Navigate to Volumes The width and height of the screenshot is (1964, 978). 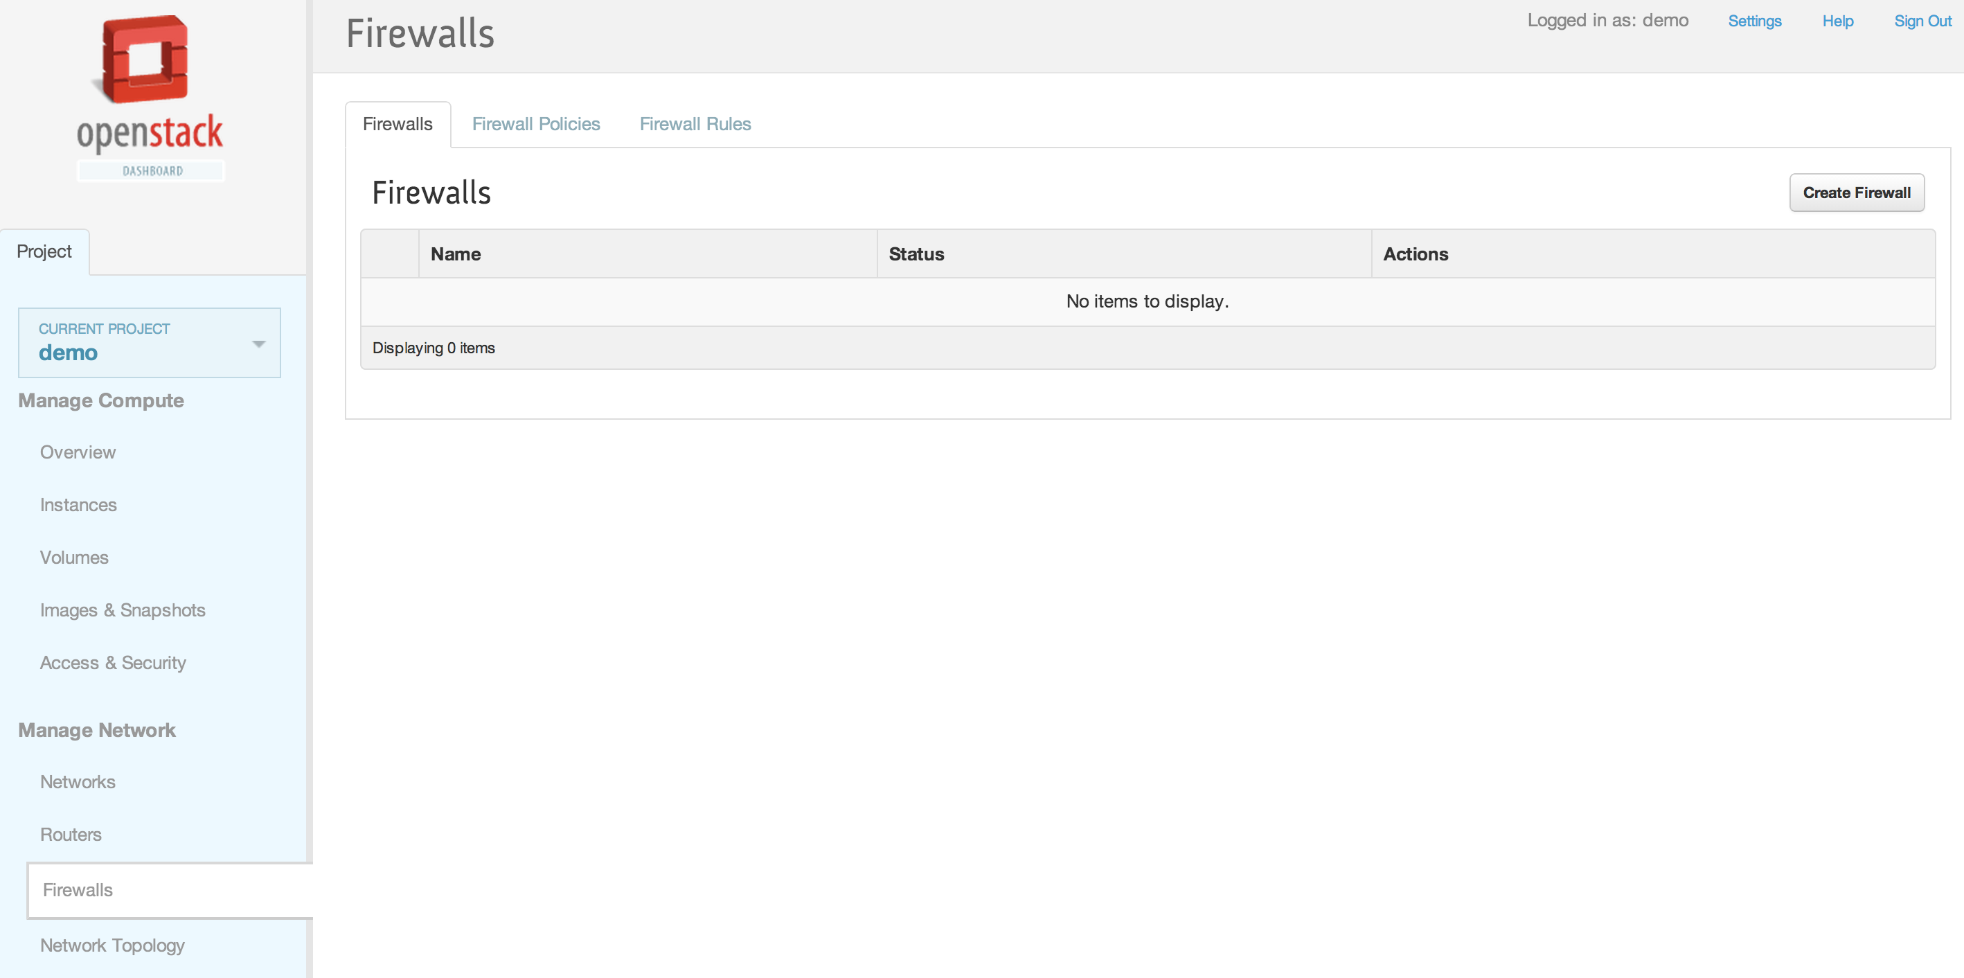click(74, 557)
